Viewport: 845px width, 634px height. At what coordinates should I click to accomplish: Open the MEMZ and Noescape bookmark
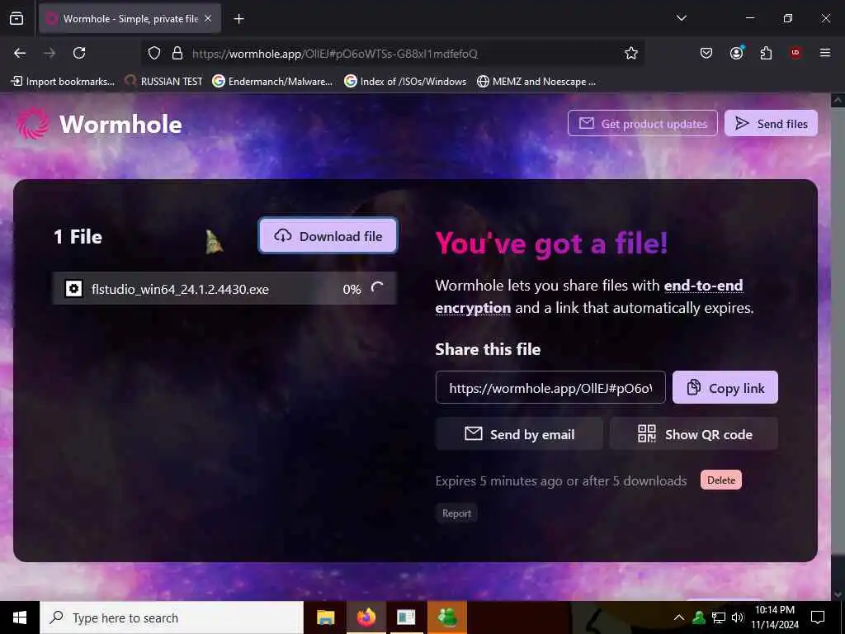536,82
